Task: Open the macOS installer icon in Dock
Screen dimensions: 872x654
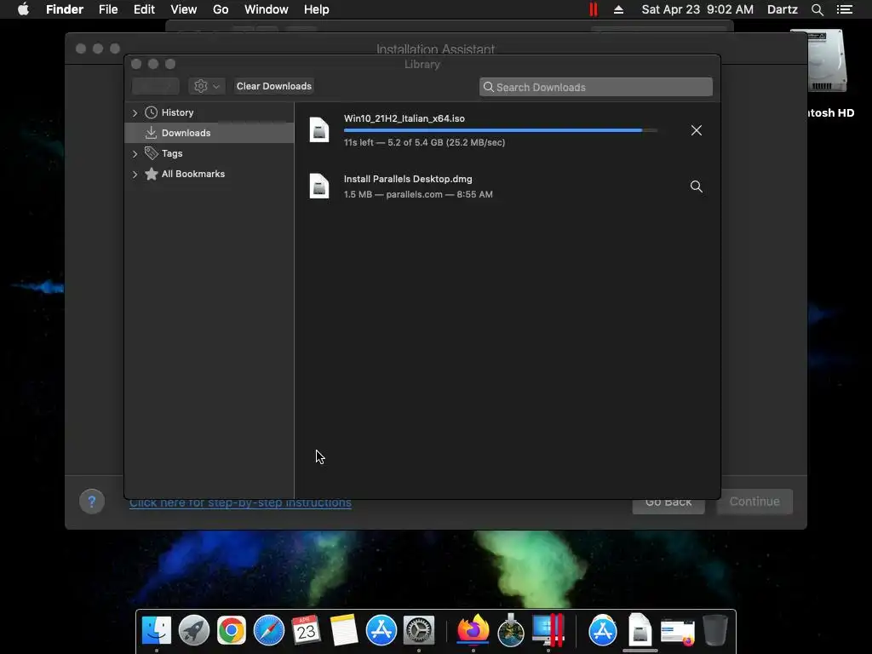Action: 511,630
